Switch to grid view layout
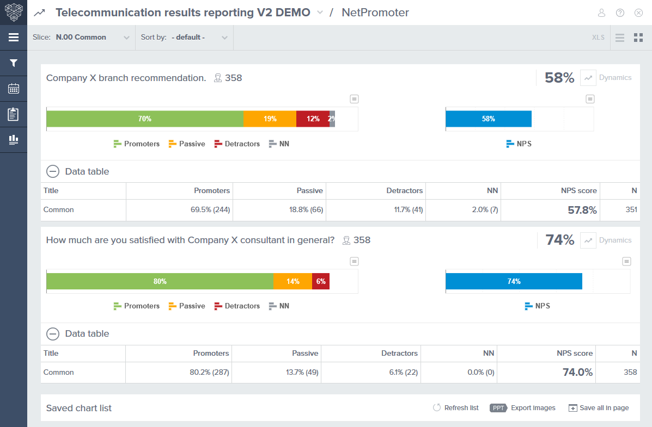This screenshot has width=652, height=427. tap(638, 38)
